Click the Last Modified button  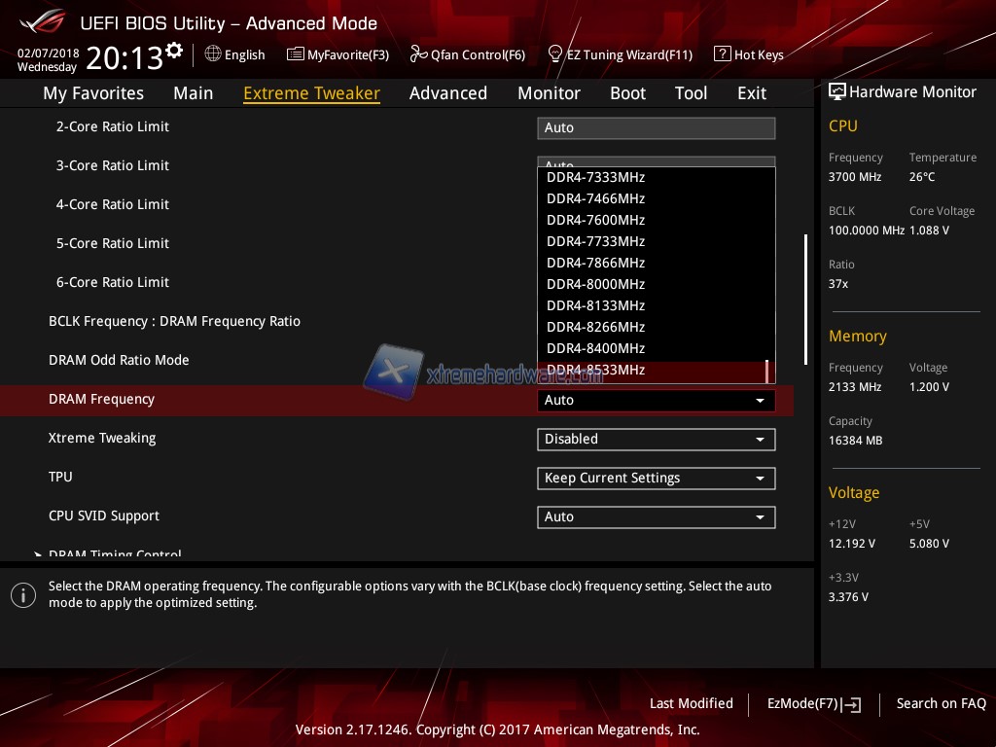(x=691, y=703)
